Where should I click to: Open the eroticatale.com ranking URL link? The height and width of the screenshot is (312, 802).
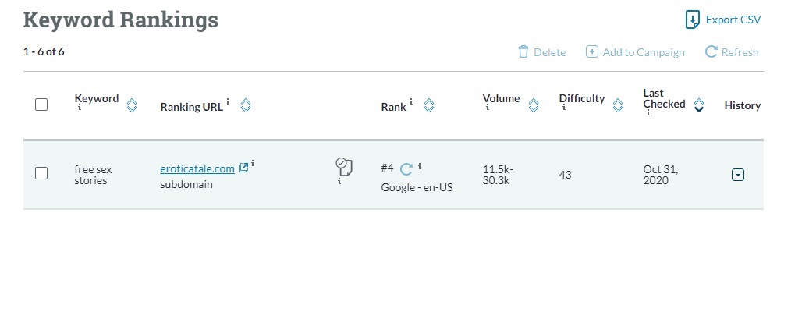coord(197,168)
